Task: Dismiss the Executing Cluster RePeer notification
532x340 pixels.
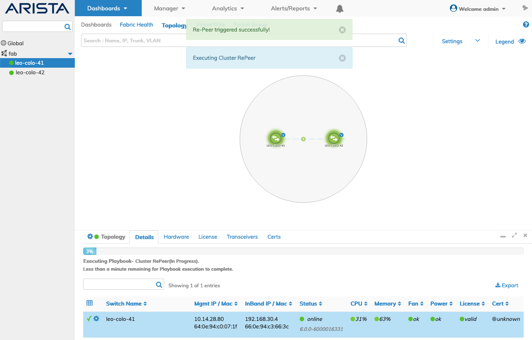Action: (342, 58)
